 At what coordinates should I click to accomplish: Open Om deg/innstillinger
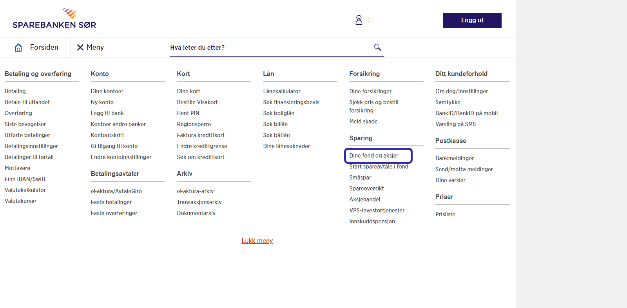pyautogui.click(x=462, y=91)
